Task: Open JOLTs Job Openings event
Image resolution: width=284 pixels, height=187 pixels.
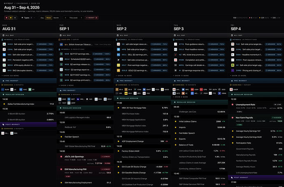Action: (85, 159)
